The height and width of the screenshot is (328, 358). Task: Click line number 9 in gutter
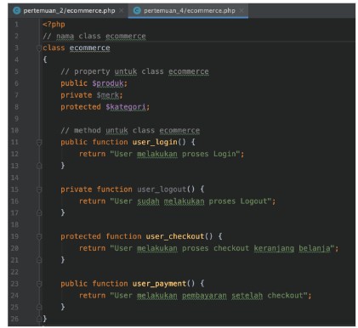[16, 119]
